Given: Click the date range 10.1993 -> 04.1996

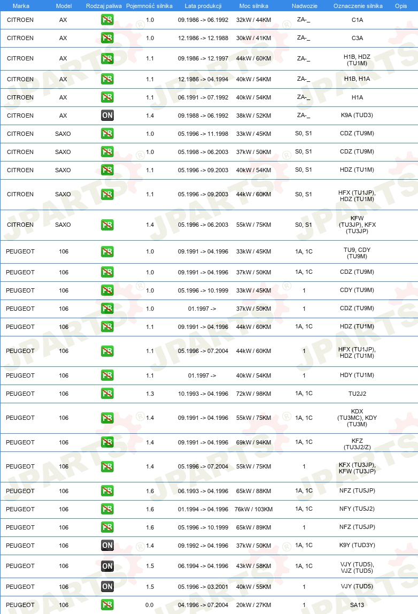Looking at the screenshot, I should click(x=203, y=394).
